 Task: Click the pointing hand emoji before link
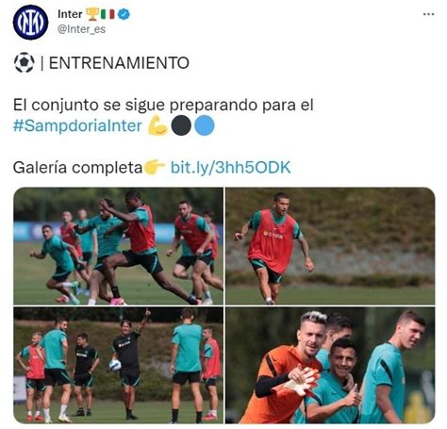click(154, 167)
